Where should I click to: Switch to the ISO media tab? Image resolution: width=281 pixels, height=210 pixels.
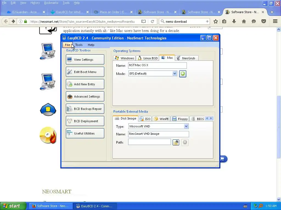pos(145,119)
